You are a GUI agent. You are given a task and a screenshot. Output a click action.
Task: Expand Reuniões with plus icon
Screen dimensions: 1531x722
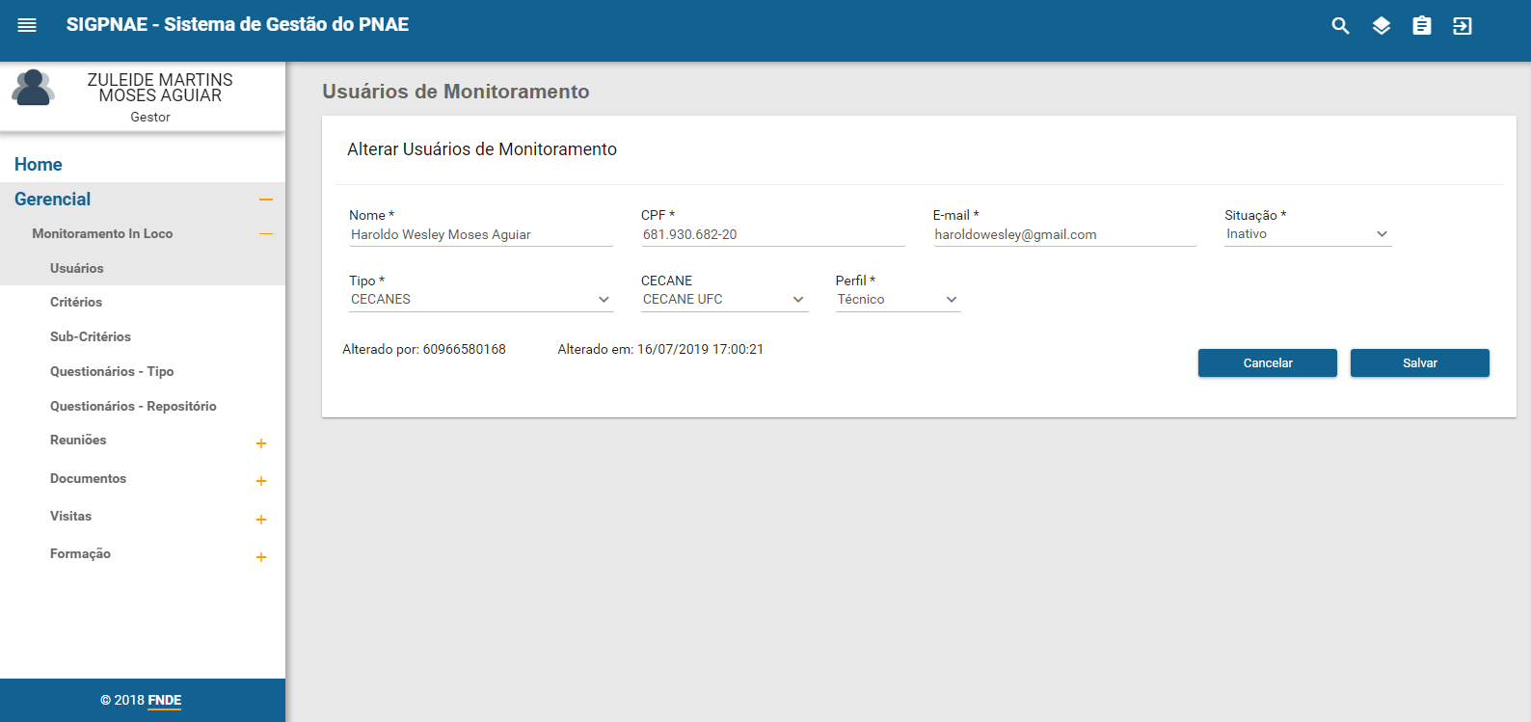pyautogui.click(x=260, y=443)
